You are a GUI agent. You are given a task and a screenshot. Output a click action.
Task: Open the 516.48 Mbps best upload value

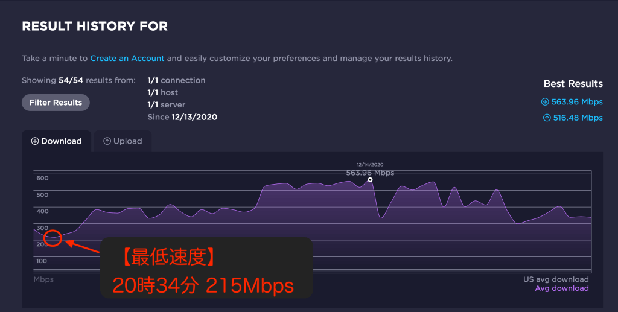(x=578, y=118)
